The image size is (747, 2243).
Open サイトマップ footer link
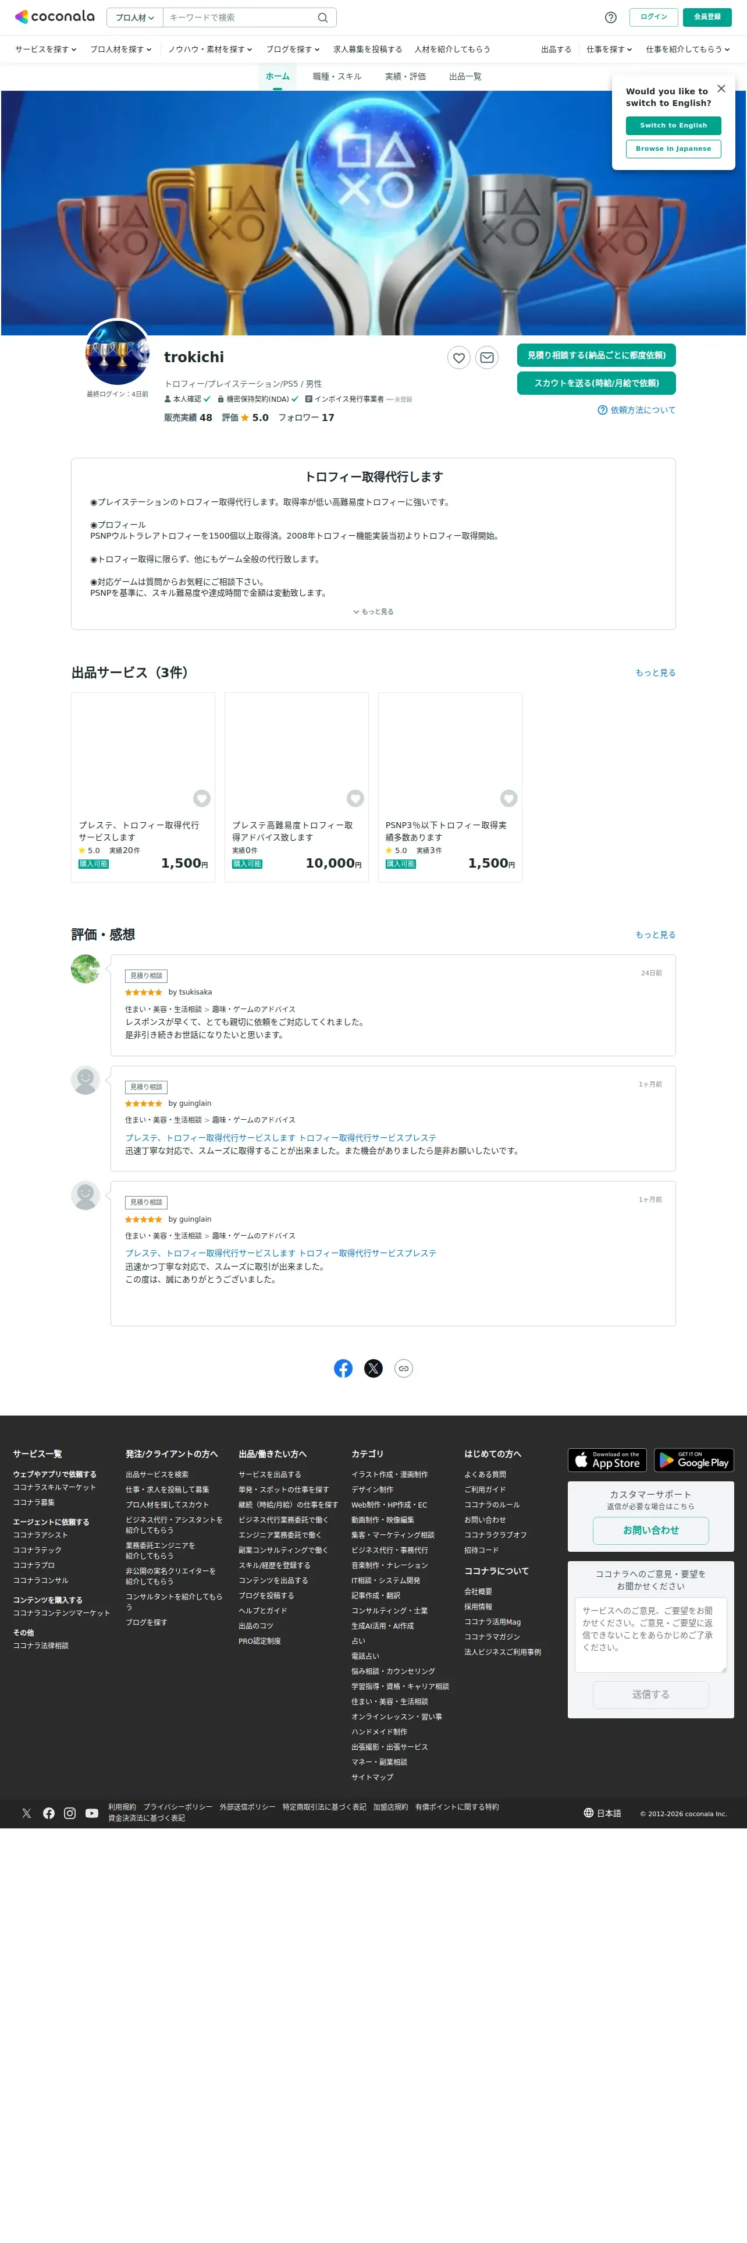click(x=372, y=1777)
